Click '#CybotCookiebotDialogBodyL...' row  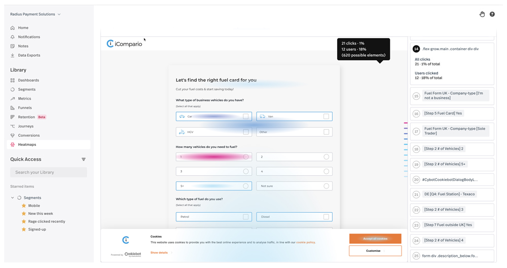(x=452, y=180)
